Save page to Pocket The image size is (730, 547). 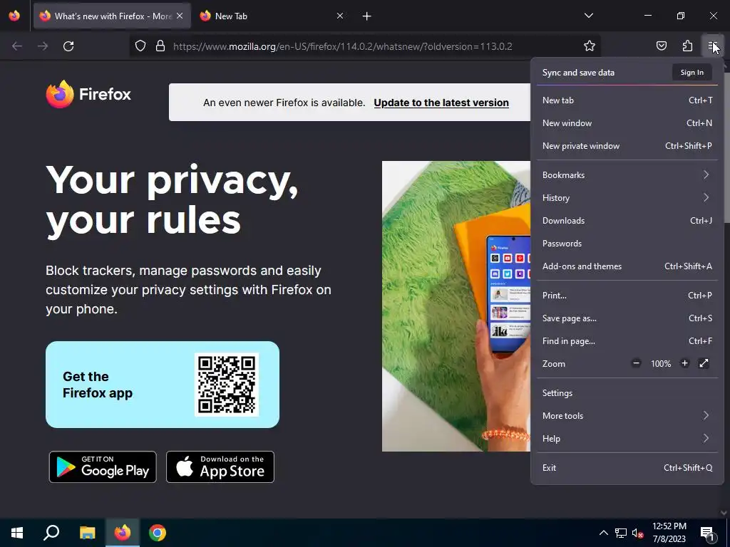click(661, 46)
